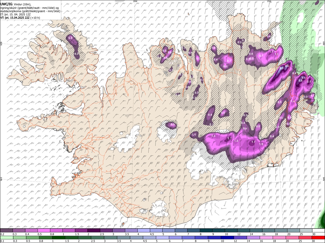Image resolution: width=325 pixels, height=243 pixels.
Task: Click the '4.5' label on the upper purple scale
Action: (x=152, y=234)
